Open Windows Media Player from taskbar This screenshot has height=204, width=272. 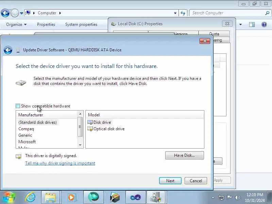point(71,198)
